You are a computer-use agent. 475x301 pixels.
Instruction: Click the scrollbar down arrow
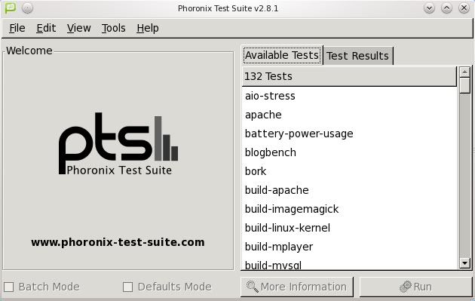(464, 263)
